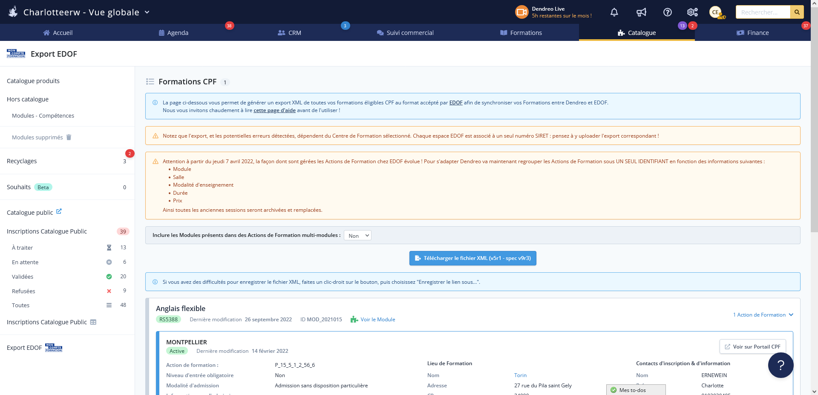Open the notifications bell icon
This screenshot has height=395, width=818.
click(613, 12)
